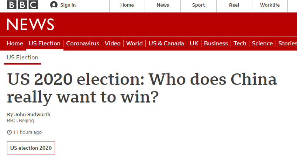Screen dimensions: 297x163
Task: Click the clock icon beside timestamp
Action: 9,132
